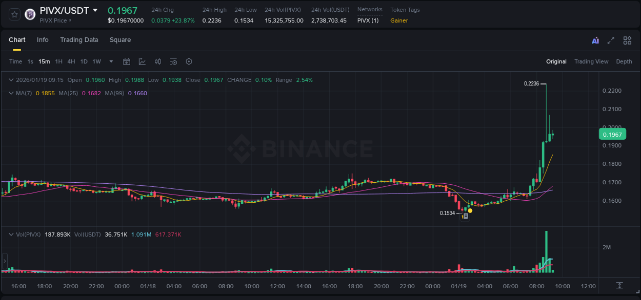This screenshot has width=641, height=300.
Task: Open the Square tab
Action: pyautogui.click(x=120, y=40)
